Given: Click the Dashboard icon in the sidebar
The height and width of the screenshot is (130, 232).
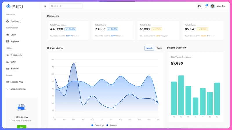Looking at the screenshot, I should coord(8,21).
